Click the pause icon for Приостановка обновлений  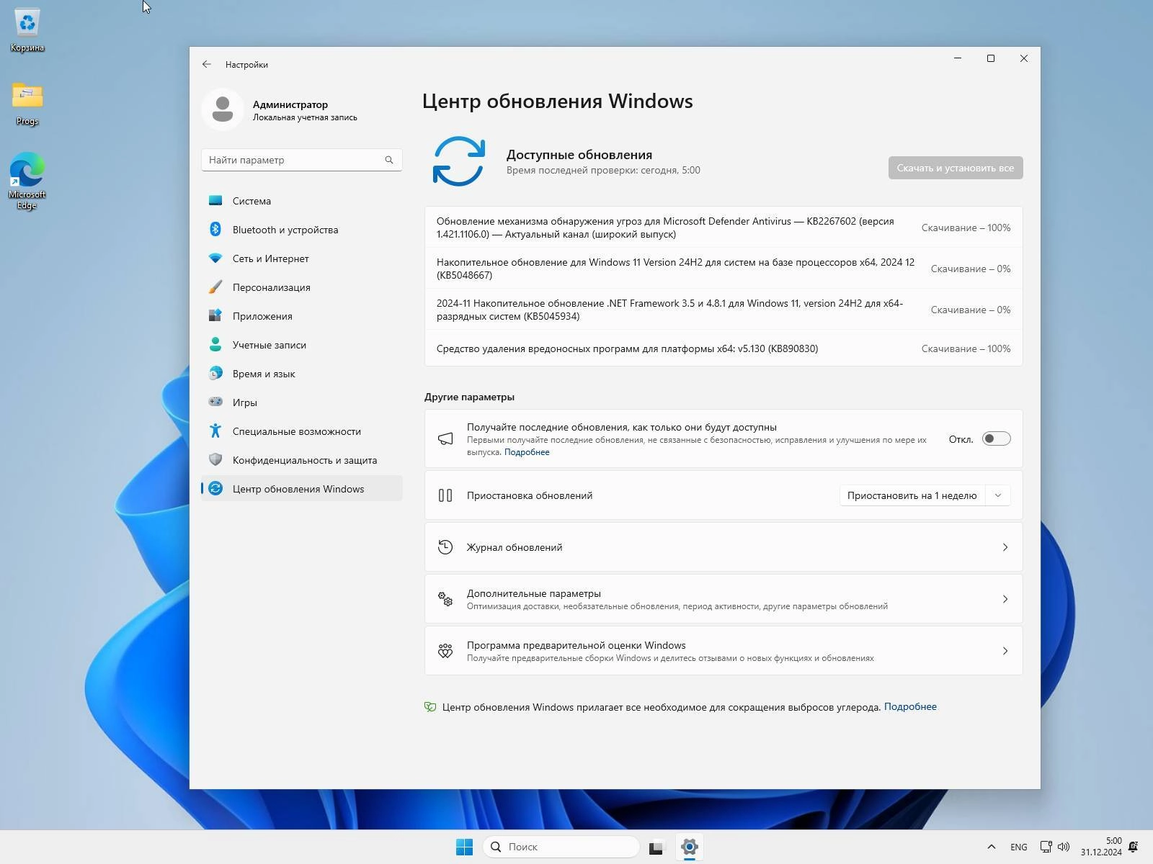(445, 495)
